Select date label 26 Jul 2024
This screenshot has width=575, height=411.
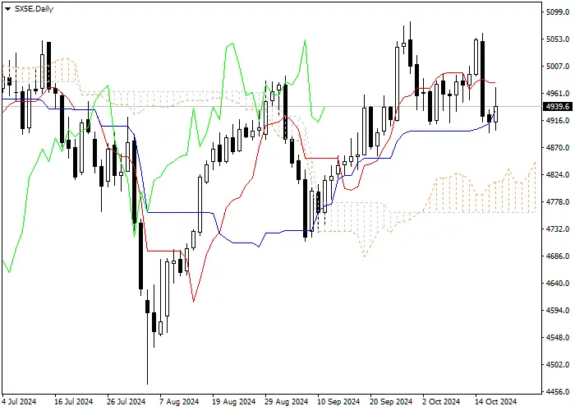click(126, 402)
